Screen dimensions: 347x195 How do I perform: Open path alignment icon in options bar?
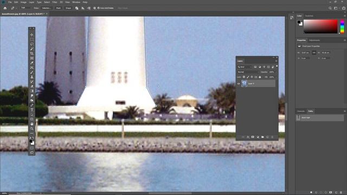(x=83, y=8)
